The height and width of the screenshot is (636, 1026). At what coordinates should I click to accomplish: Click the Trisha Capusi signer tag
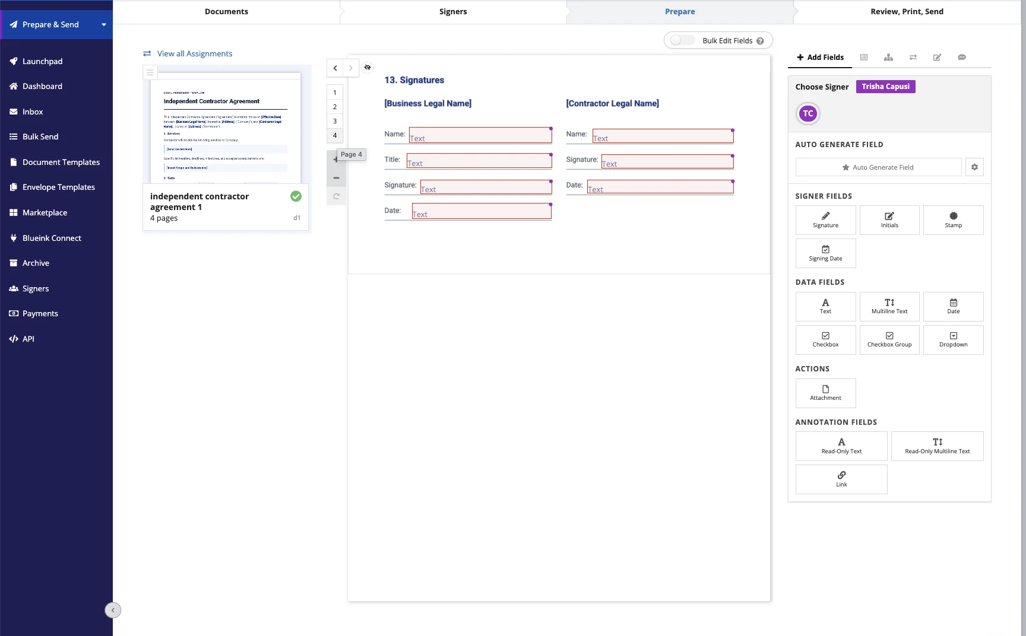(x=885, y=87)
